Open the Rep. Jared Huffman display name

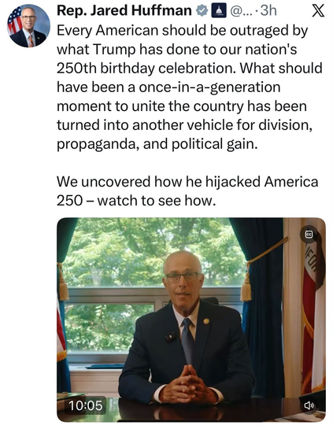(124, 11)
